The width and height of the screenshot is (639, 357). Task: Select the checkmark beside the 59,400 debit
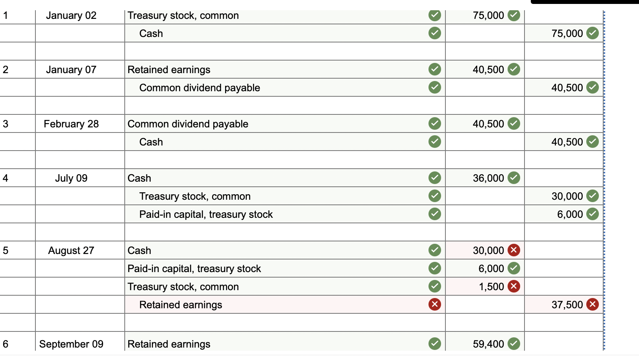point(514,344)
